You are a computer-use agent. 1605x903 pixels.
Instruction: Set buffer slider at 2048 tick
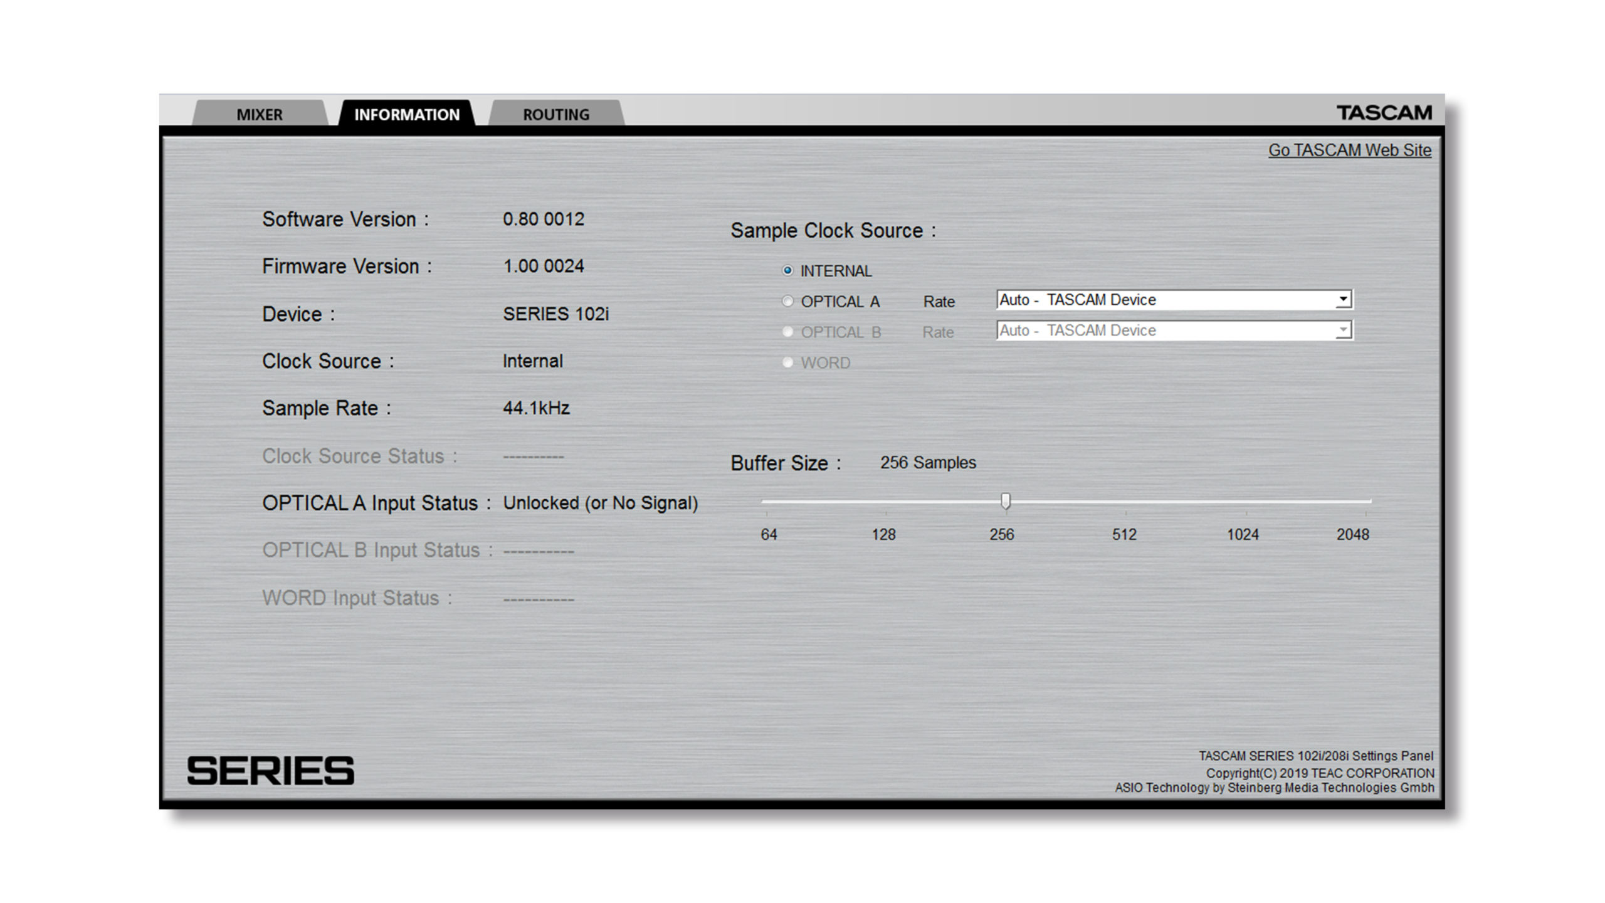[1366, 502]
